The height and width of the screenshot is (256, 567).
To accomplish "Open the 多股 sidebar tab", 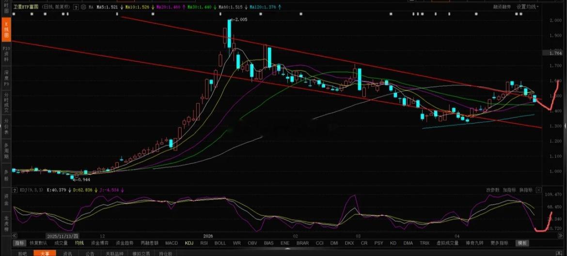I will click(6, 175).
